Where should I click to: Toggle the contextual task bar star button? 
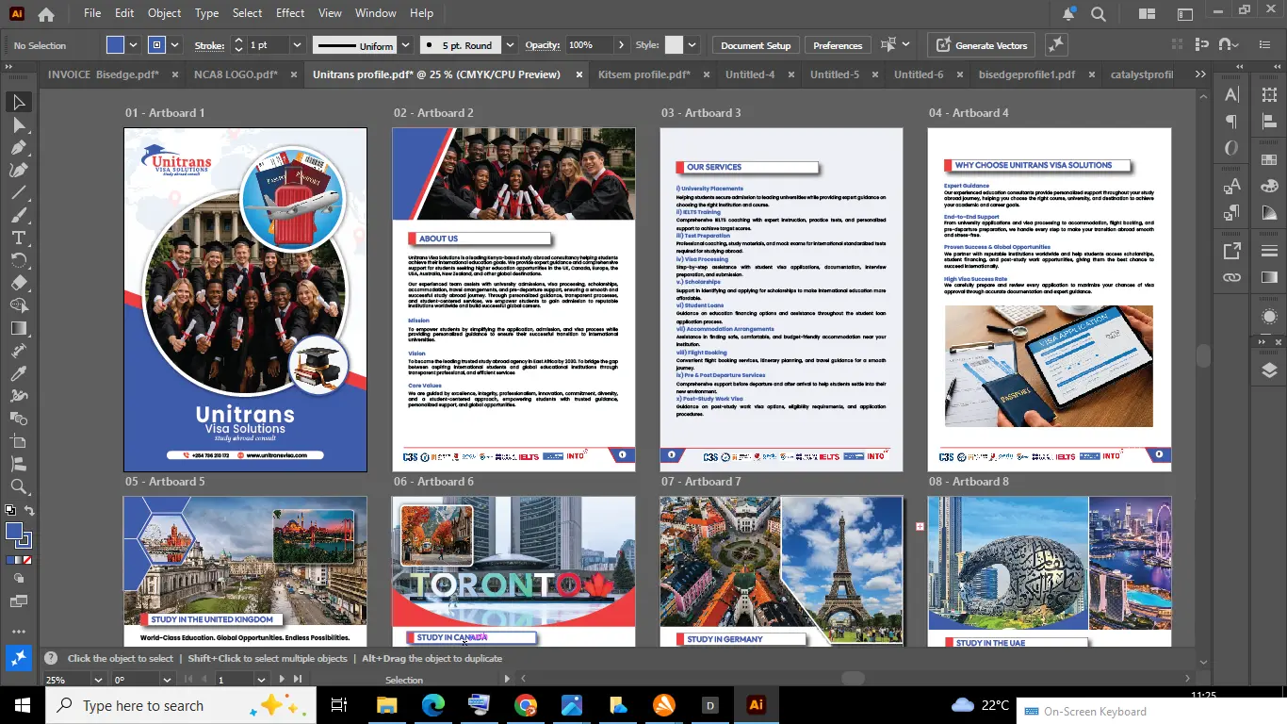[x=19, y=659]
